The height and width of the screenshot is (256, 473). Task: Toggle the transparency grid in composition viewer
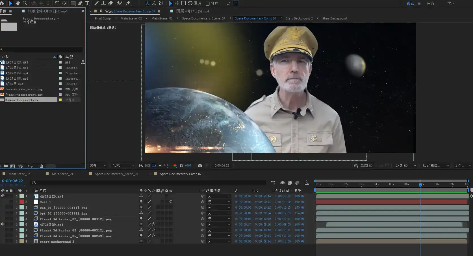pyautogui.click(x=147, y=165)
